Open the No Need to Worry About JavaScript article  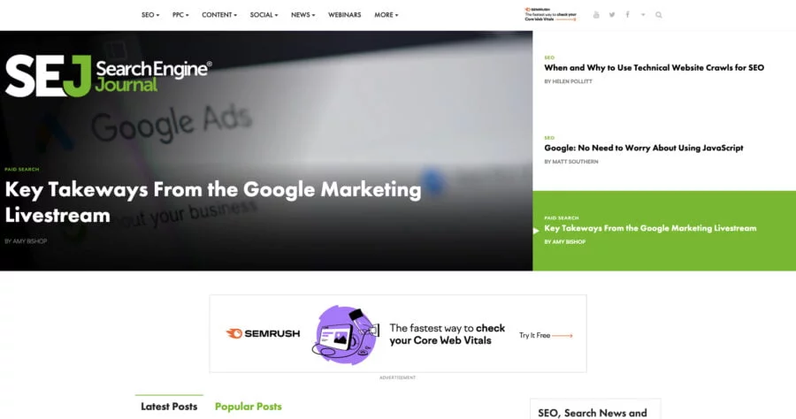644,148
